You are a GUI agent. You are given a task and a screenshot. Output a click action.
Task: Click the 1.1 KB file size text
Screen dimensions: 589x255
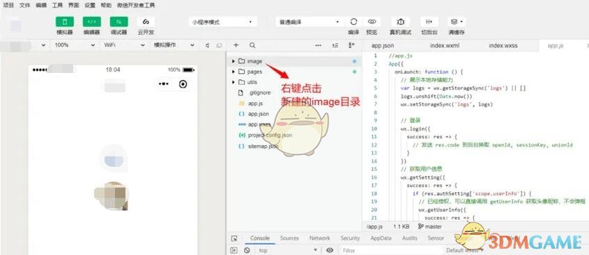(x=401, y=227)
